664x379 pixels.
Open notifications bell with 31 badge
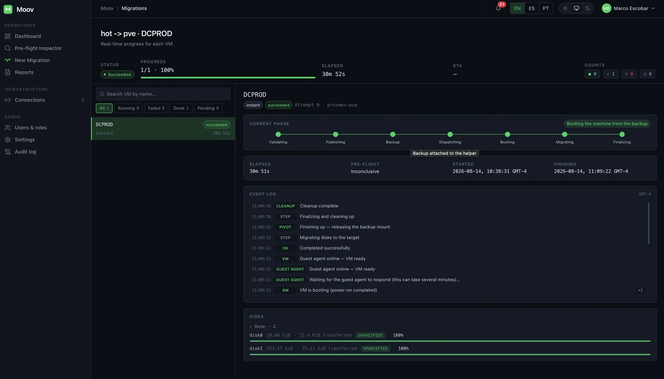(498, 8)
